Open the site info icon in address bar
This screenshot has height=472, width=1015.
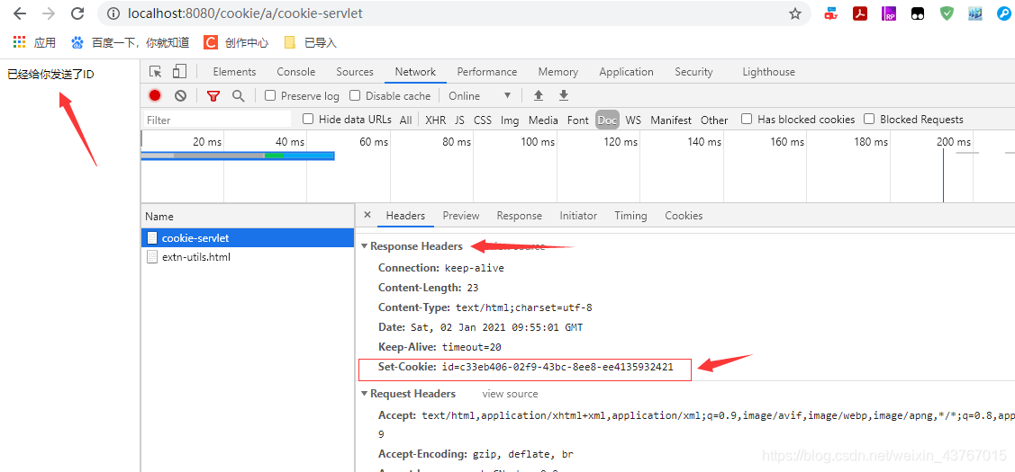point(113,13)
